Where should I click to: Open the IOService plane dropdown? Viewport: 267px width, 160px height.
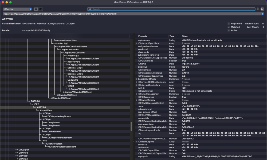(x=17, y=9)
